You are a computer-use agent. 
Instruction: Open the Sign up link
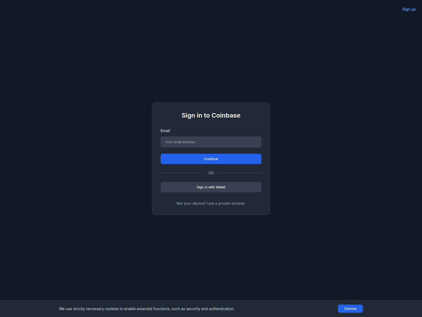(409, 9)
